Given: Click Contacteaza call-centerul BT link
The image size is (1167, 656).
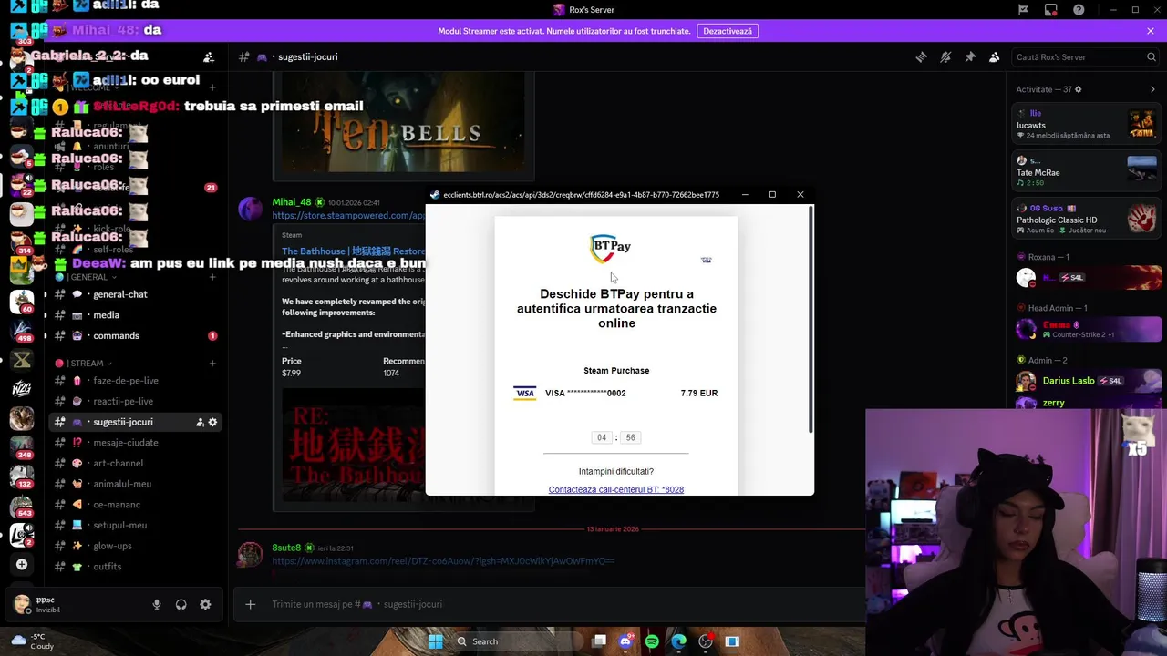Looking at the screenshot, I should [616, 490].
